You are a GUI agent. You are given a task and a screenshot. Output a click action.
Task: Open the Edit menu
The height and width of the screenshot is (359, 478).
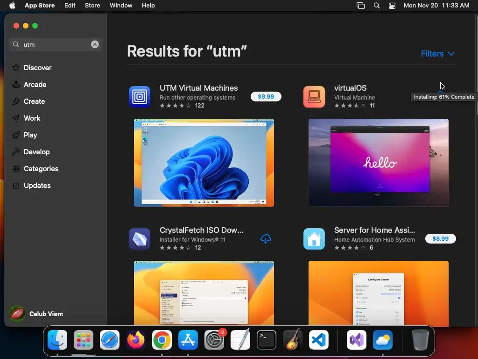coord(70,5)
